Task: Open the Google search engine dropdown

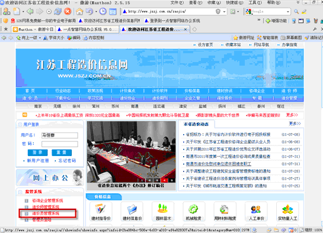Action: click(288, 12)
